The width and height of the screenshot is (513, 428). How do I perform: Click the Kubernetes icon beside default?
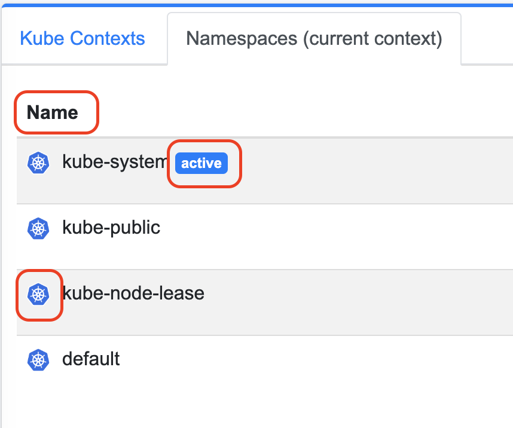(38, 359)
